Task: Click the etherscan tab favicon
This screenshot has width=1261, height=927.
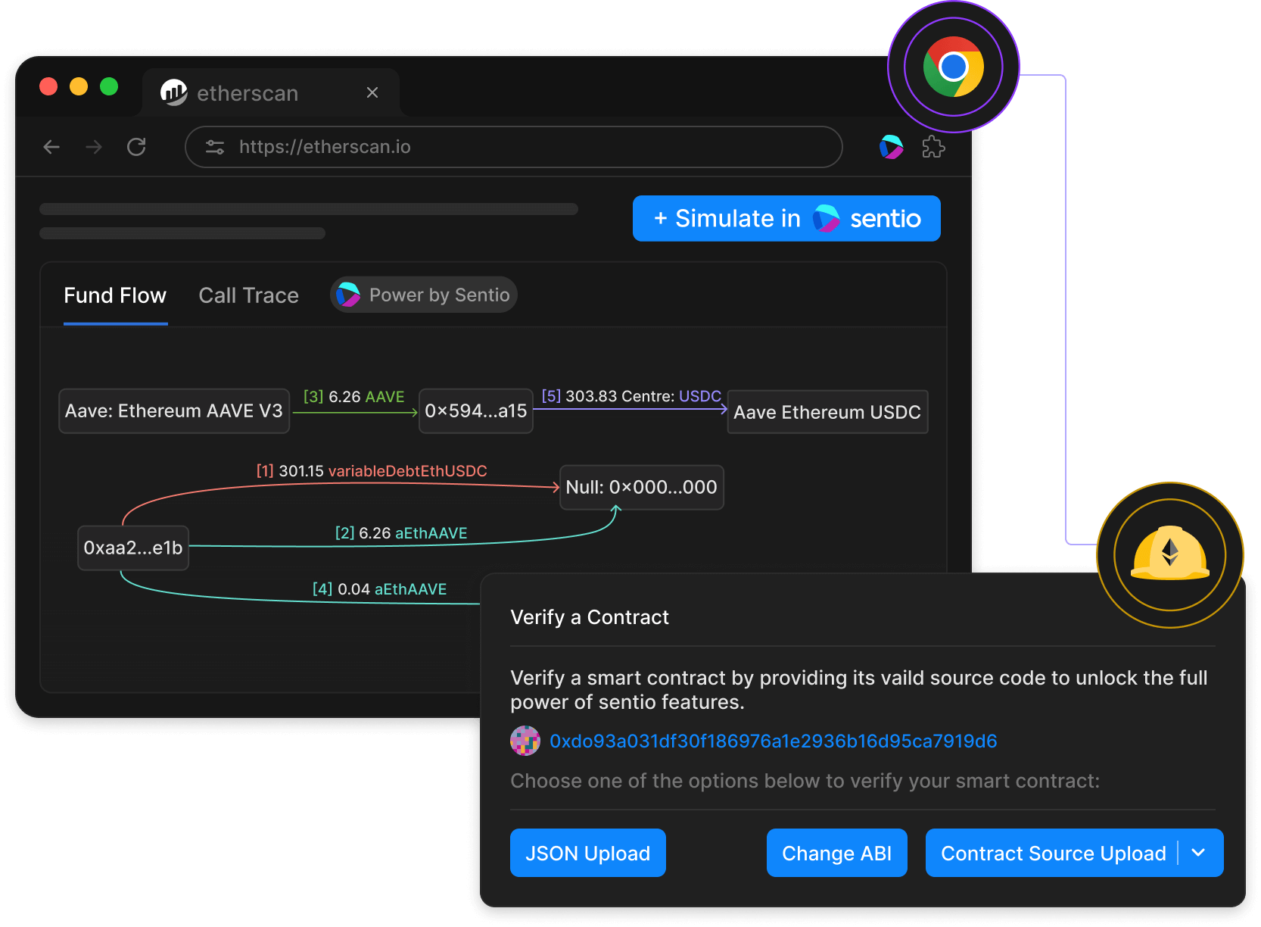Action: (174, 92)
